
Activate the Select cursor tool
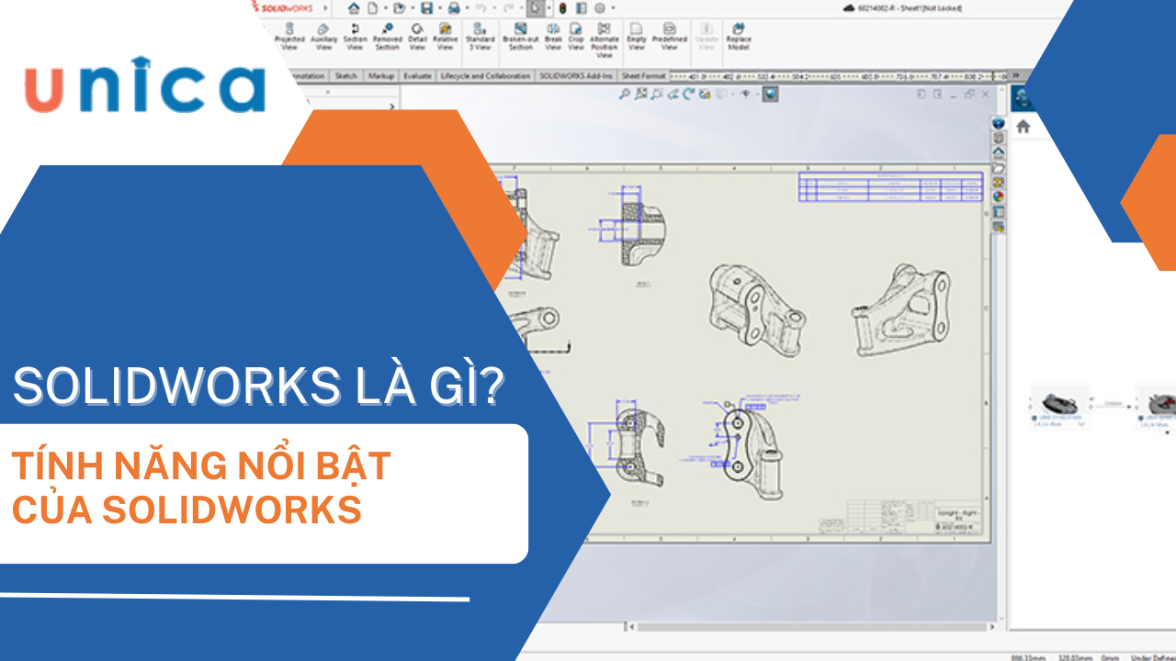[536, 7]
